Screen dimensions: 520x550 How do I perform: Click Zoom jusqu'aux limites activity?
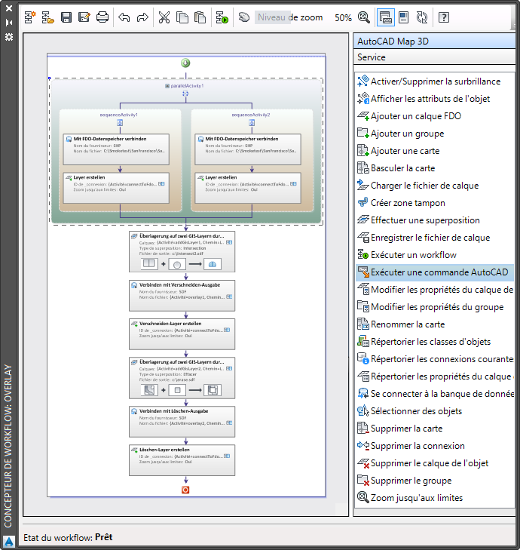tap(435, 498)
